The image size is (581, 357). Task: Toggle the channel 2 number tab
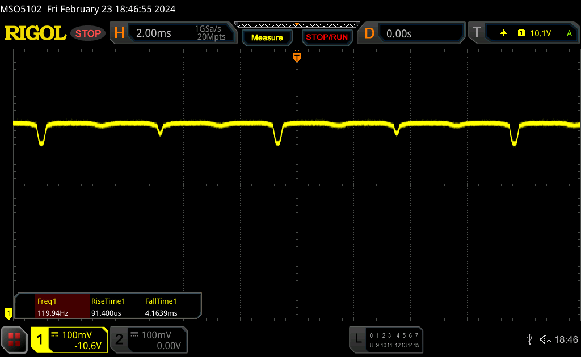[x=119, y=339]
